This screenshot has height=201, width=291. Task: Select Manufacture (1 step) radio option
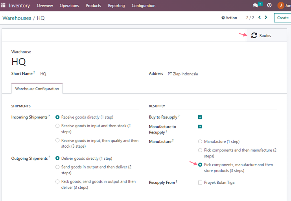(200, 142)
